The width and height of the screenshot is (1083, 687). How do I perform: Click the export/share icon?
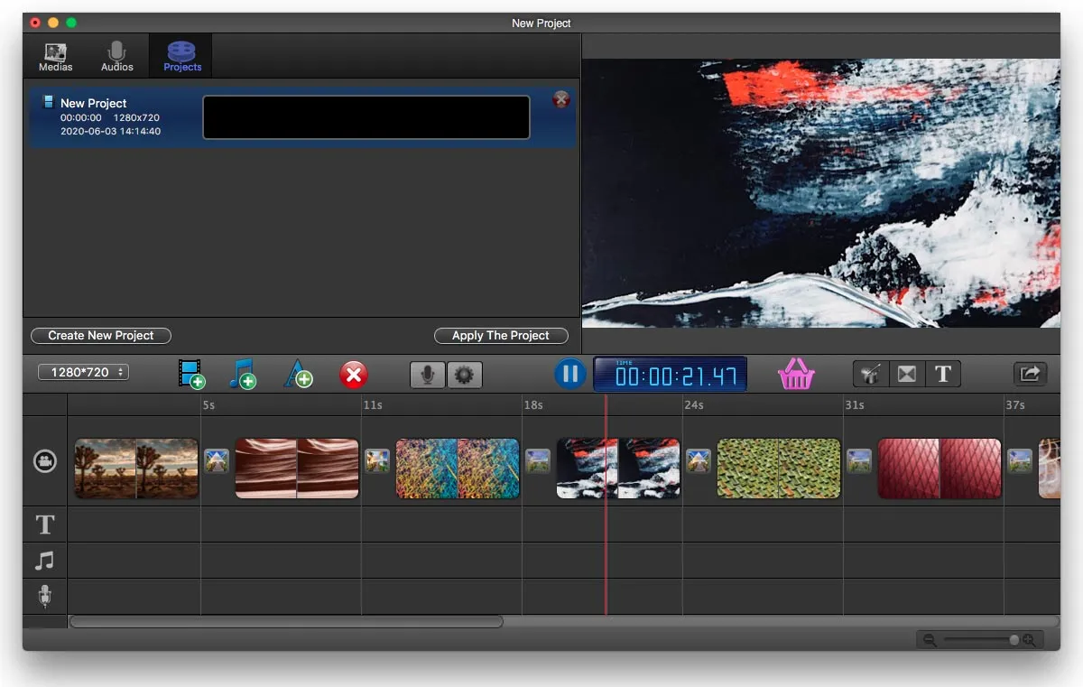[x=1030, y=373]
